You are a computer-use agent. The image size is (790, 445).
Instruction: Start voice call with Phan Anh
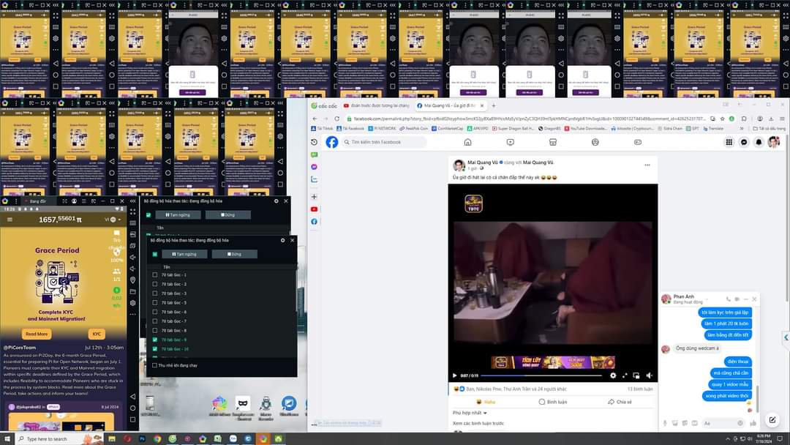728,299
